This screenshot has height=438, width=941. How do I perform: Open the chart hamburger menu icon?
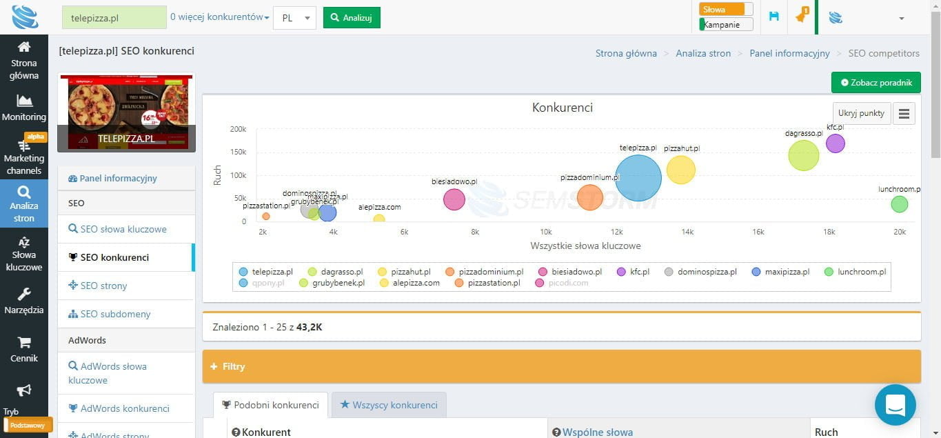coord(904,114)
